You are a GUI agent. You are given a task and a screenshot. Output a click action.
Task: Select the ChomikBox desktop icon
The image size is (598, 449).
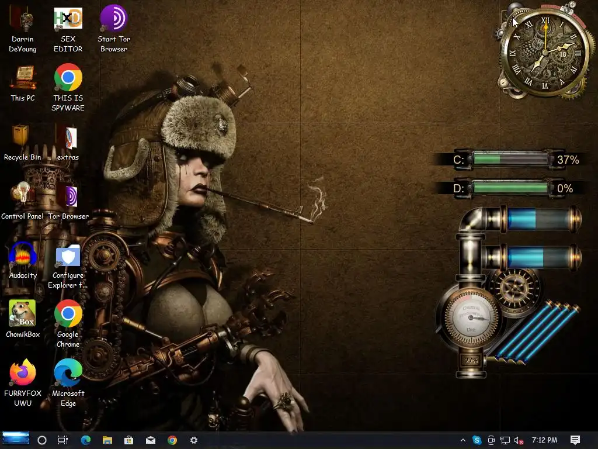[x=23, y=319]
